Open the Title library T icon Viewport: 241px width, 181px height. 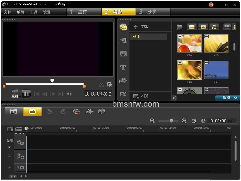[x=123, y=68]
